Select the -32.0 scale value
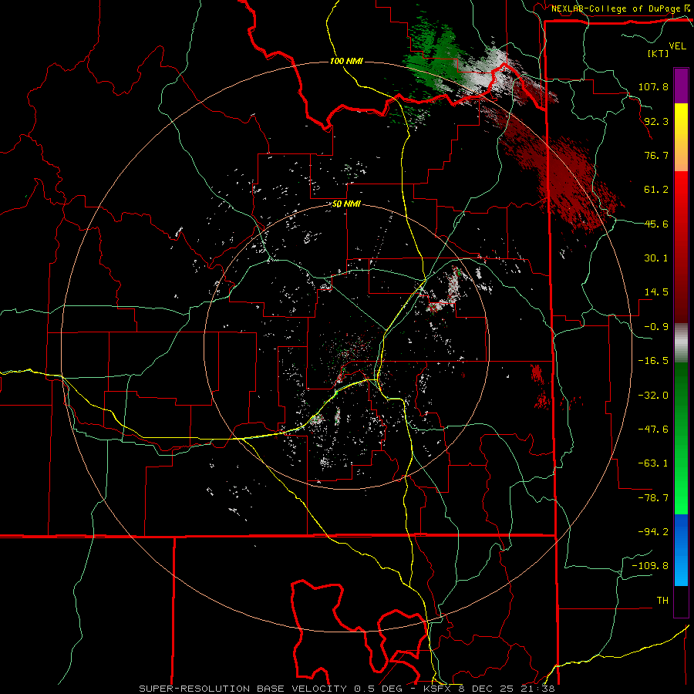 (653, 396)
